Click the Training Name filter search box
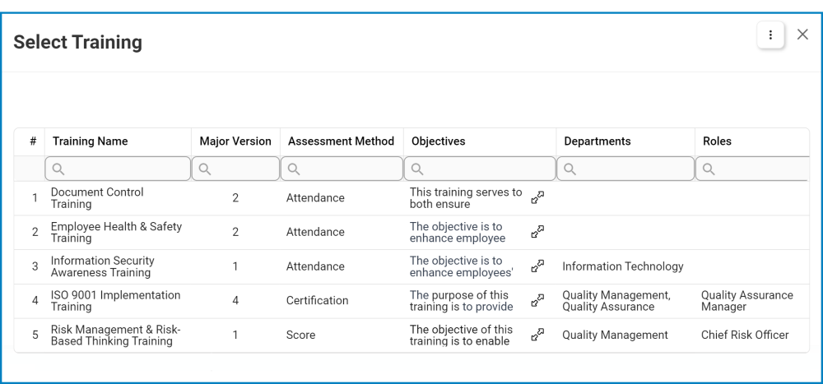 (x=118, y=169)
